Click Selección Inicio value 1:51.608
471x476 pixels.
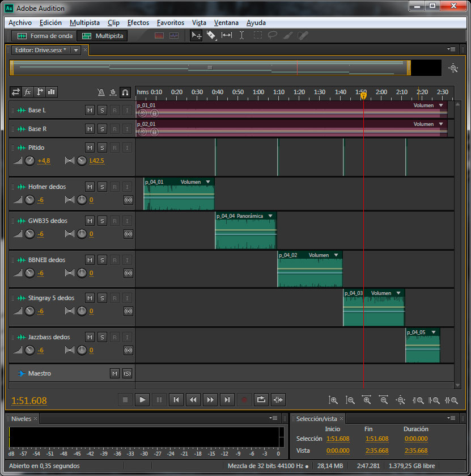tap(338, 439)
